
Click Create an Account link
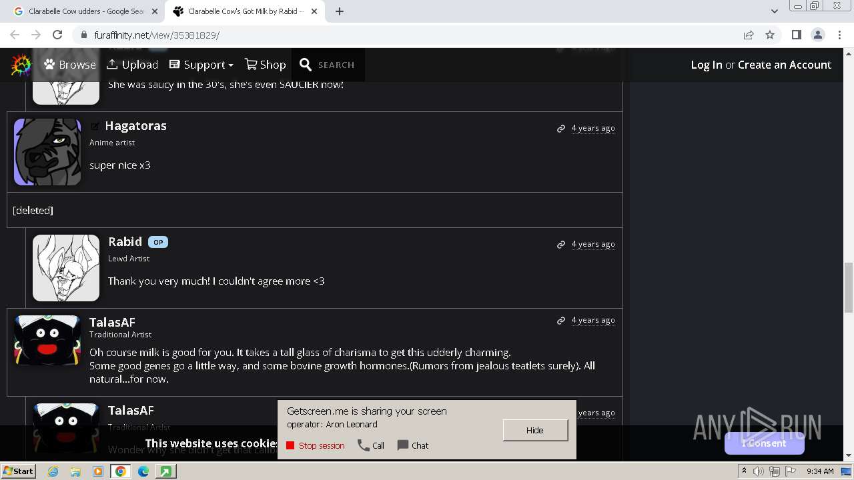785,65
